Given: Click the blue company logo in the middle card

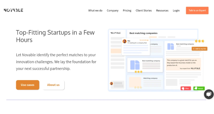Looking at the screenshot, I should click(x=135, y=65).
